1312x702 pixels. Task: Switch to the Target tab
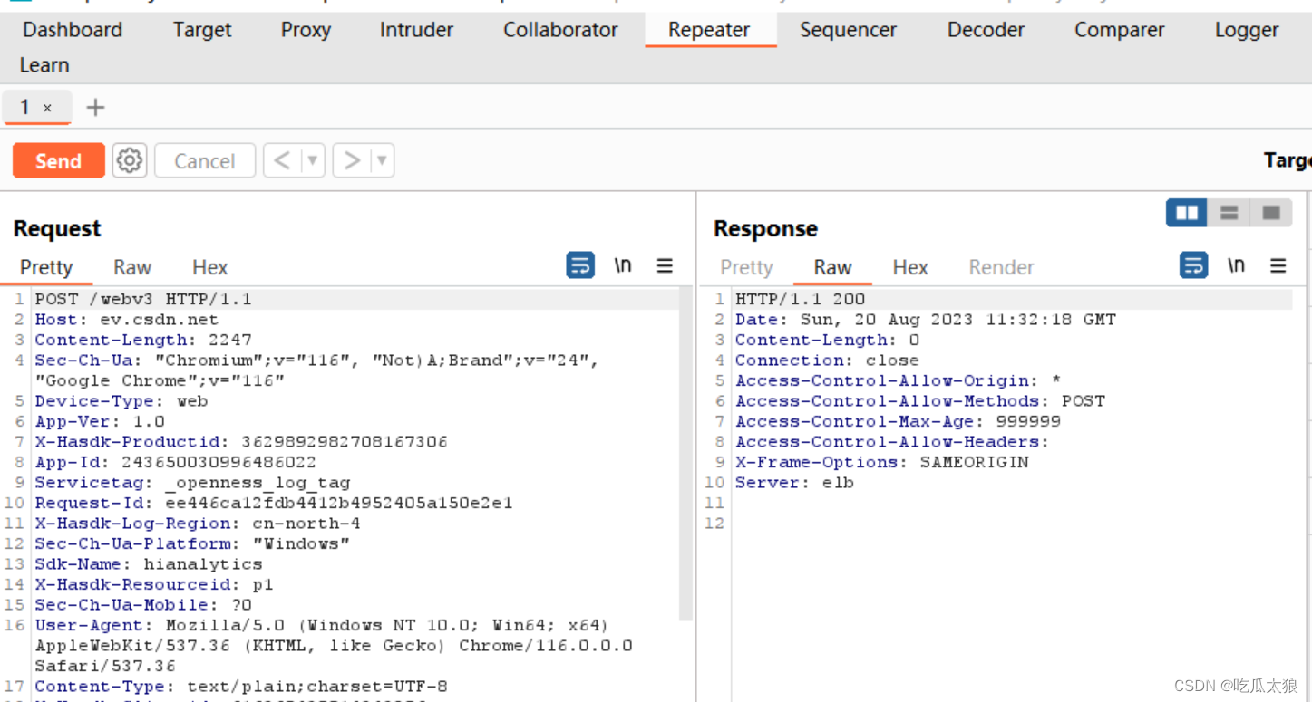coord(202,30)
